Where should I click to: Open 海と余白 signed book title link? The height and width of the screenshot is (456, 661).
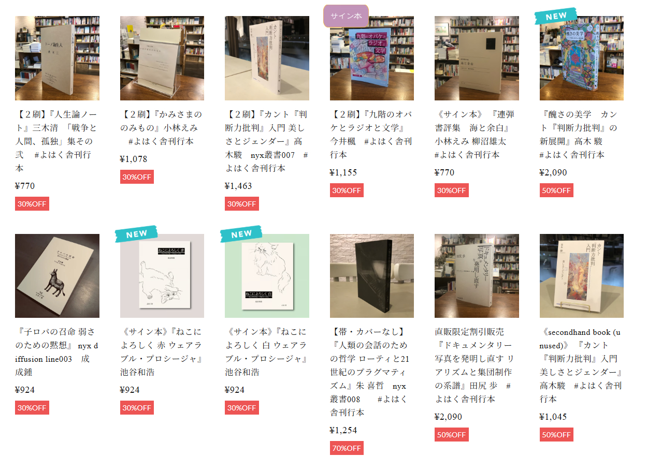click(475, 134)
